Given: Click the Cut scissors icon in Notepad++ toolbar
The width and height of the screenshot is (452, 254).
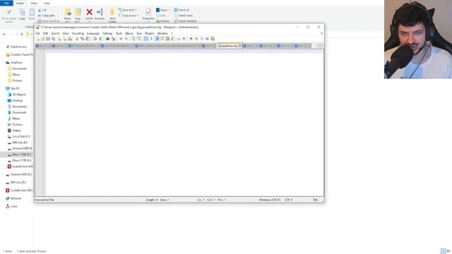Looking at the screenshot, I should click(x=76, y=39).
